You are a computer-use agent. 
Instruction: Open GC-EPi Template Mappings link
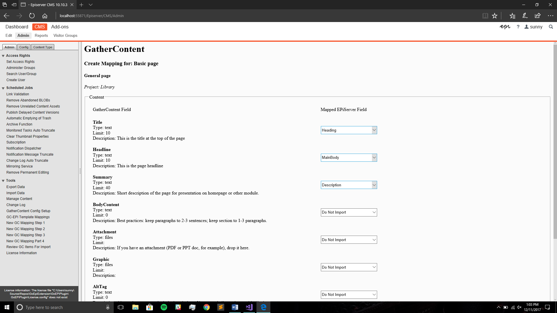[x=28, y=217]
